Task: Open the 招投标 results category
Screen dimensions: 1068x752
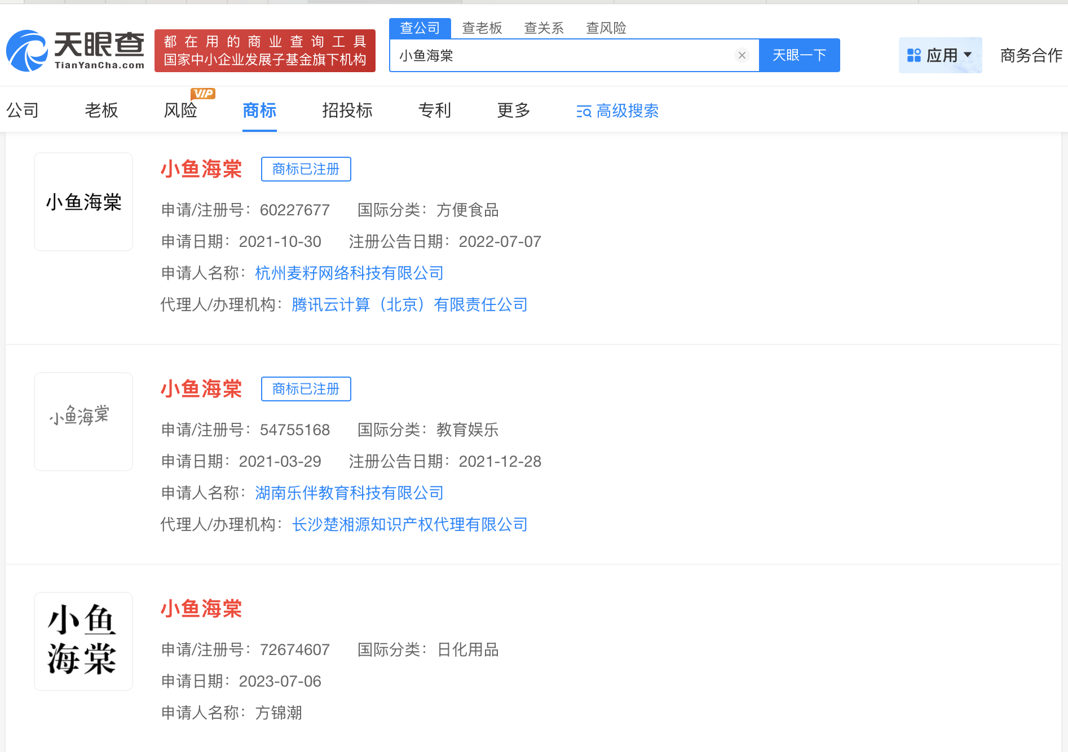Action: click(347, 110)
